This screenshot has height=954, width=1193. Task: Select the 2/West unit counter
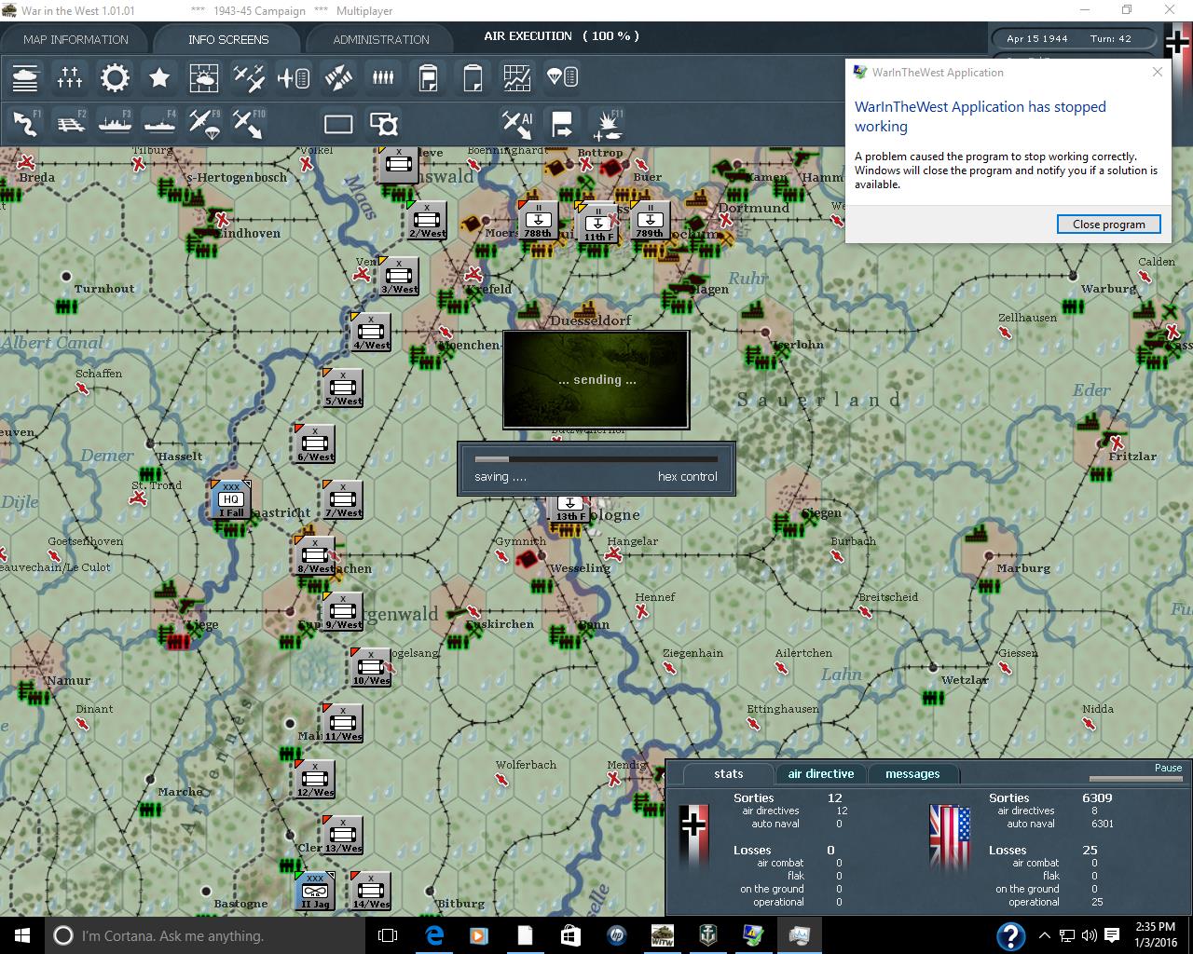(x=427, y=221)
